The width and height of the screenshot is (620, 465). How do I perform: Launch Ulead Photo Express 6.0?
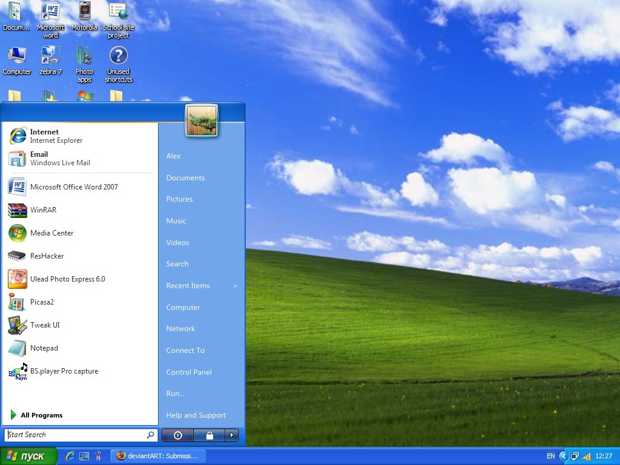[x=67, y=279]
